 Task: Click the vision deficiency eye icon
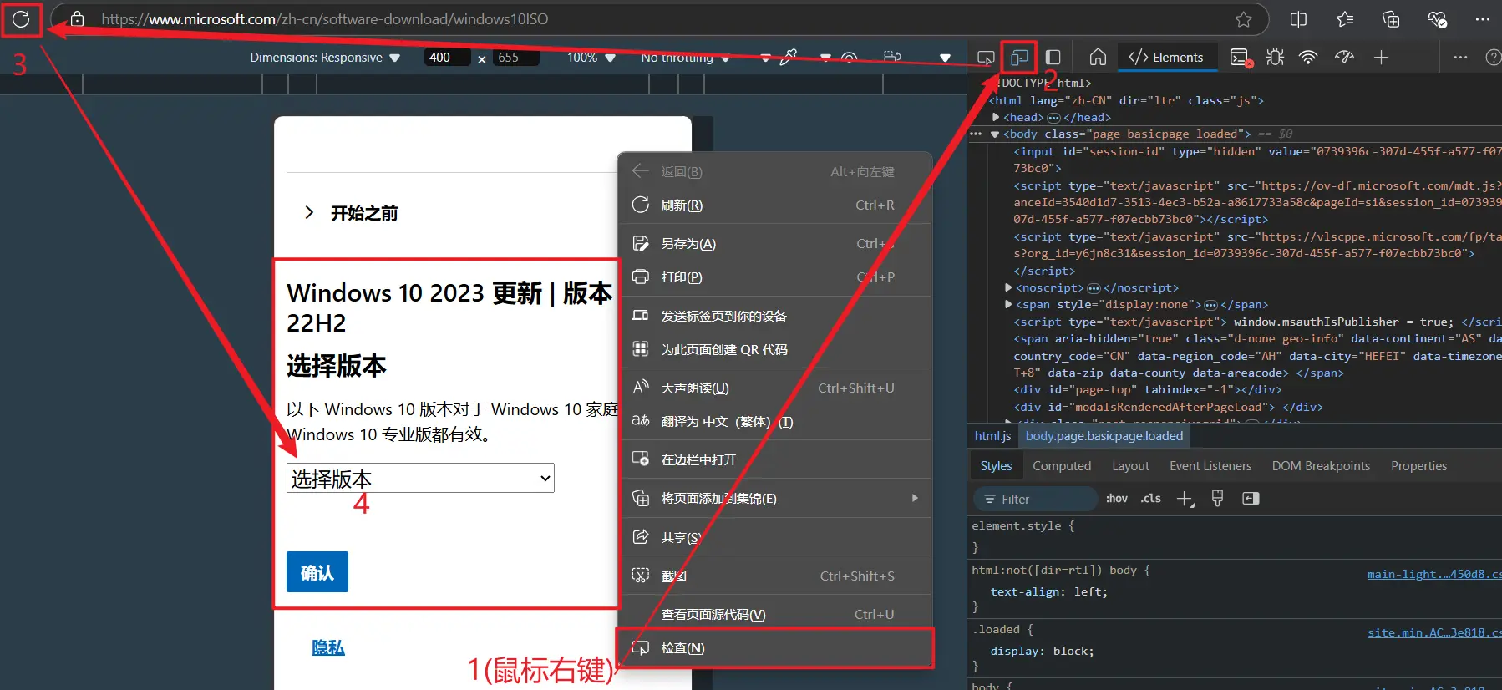(x=849, y=58)
